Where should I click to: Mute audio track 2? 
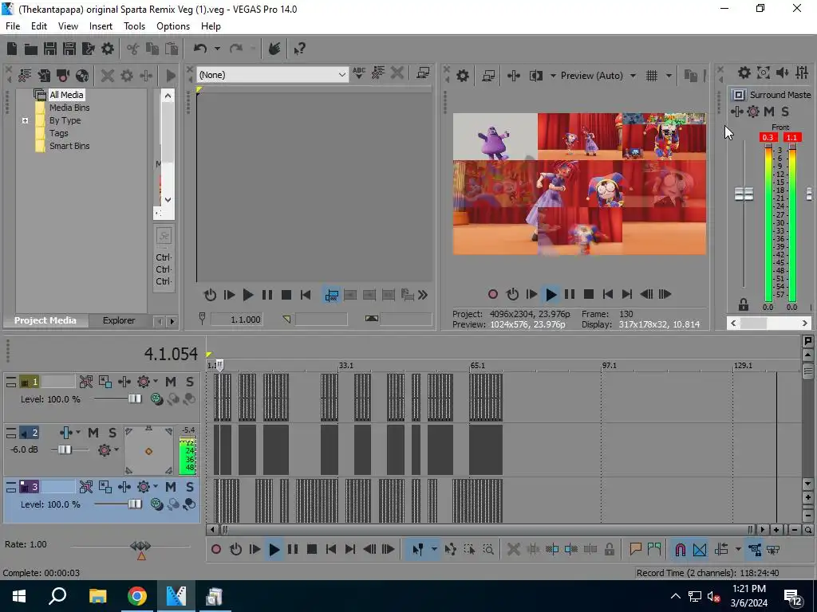[x=93, y=433]
